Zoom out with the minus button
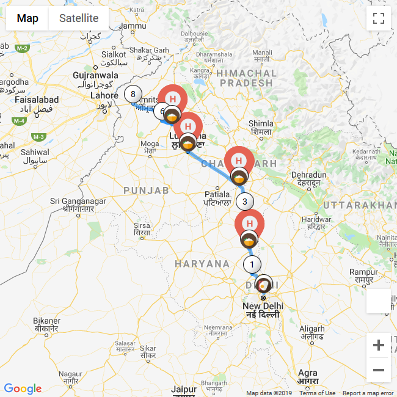The width and height of the screenshot is (397, 397). pyautogui.click(x=379, y=370)
